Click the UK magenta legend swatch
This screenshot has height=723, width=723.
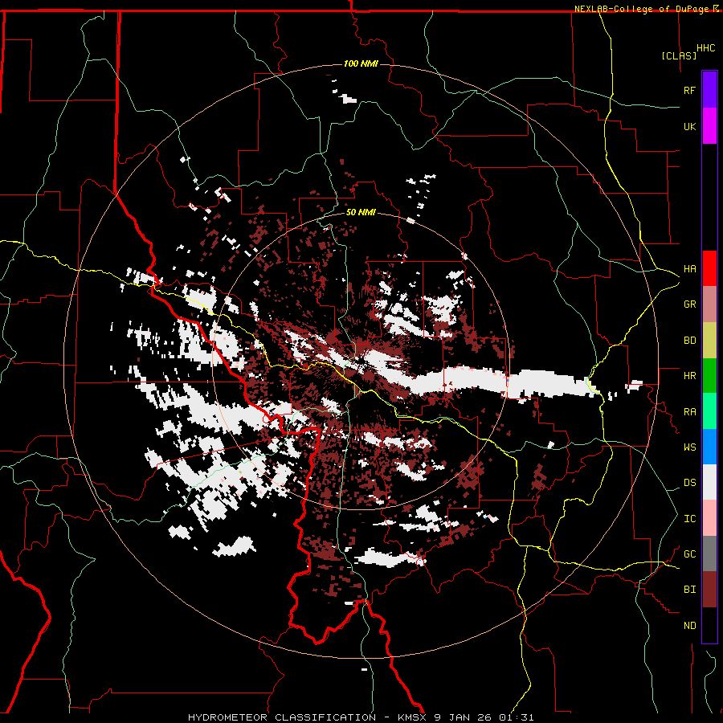pos(709,126)
